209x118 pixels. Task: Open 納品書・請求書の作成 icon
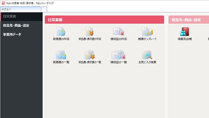tap(90, 32)
